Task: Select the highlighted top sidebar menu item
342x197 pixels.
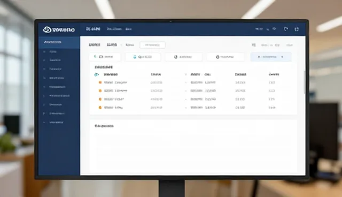Action: 59,42
